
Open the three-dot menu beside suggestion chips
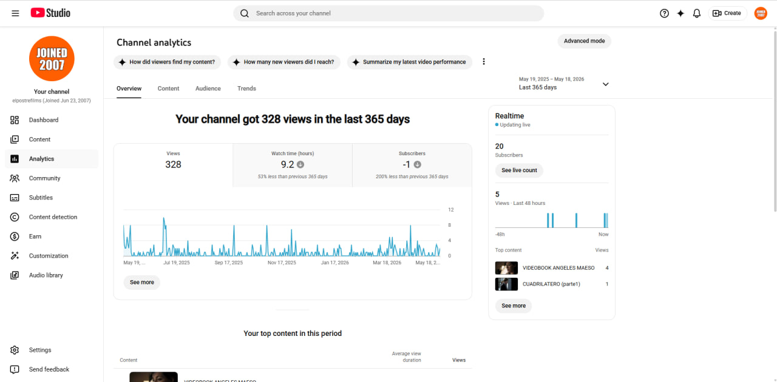coord(484,62)
